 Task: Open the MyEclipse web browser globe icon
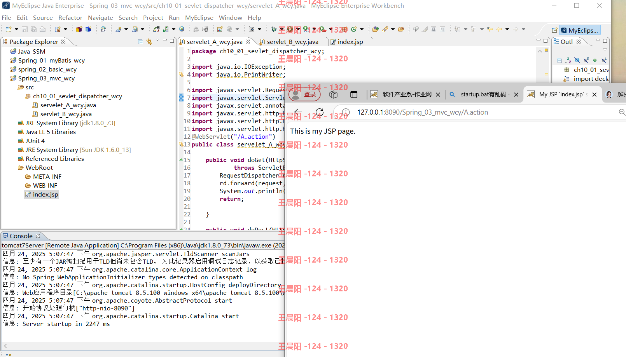[x=182, y=29]
